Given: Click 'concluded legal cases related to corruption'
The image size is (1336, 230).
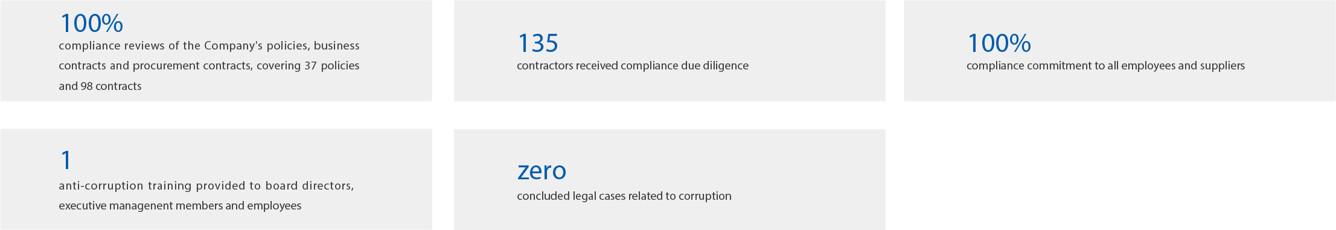Looking at the screenshot, I should (624, 196).
